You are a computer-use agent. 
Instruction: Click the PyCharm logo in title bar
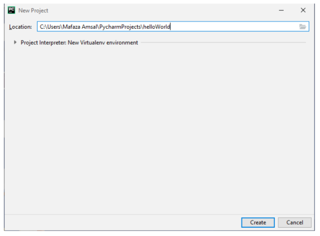click(x=11, y=10)
